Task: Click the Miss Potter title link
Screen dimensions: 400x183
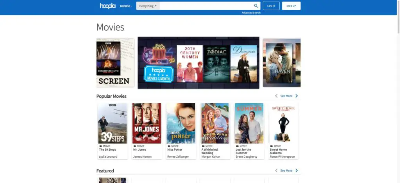Action: (175, 150)
